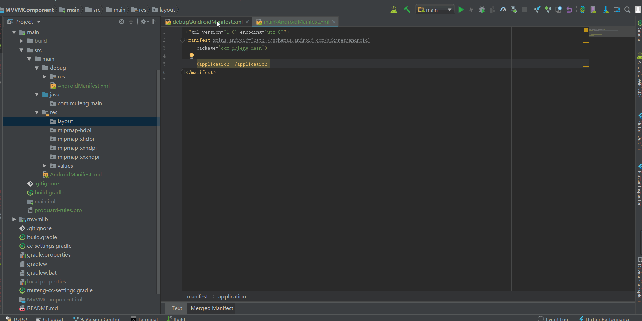642x321 pixels.
Task: Open the Project view selector dropdown
Action: click(x=24, y=22)
